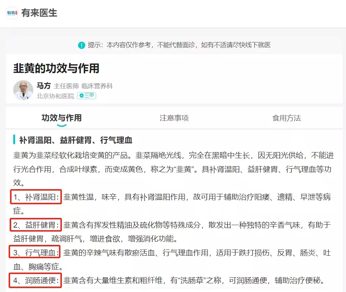The width and height of the screenshot is (346, 292).
Task: Click the 有来医生 logo icon
Action: tap(12, 13)
